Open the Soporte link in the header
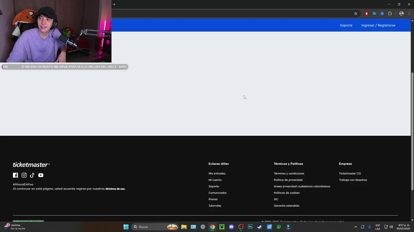Image resolution: width=414 pixels, height=232 pixels. (346, 25)
